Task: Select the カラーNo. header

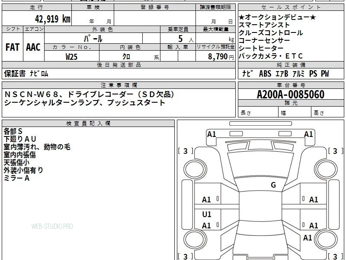Action: tap(72, 47)
